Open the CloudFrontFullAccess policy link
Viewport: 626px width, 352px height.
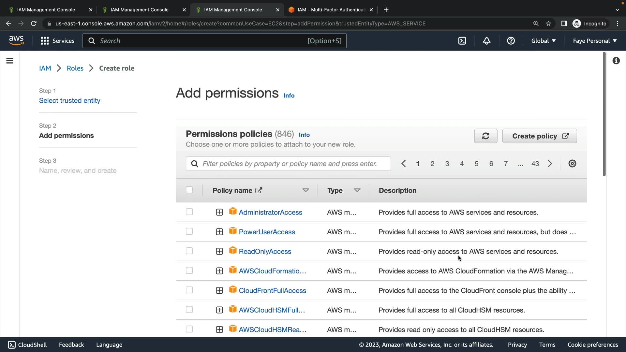pyautogui.click(x=272, y=290)
